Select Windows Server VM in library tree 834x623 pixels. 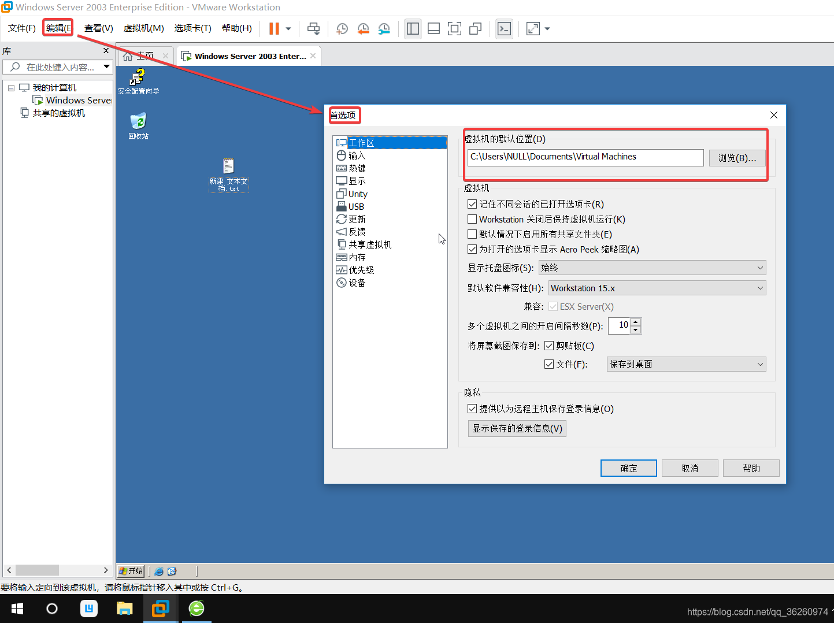[x=73, y=101]
